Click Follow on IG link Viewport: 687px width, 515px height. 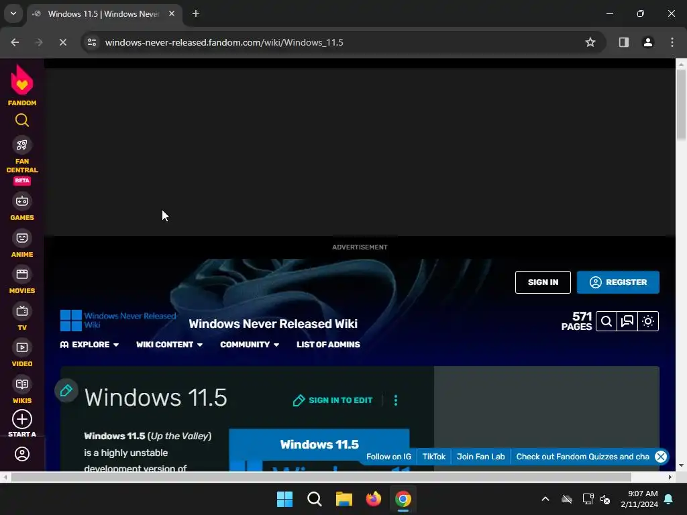388,457
